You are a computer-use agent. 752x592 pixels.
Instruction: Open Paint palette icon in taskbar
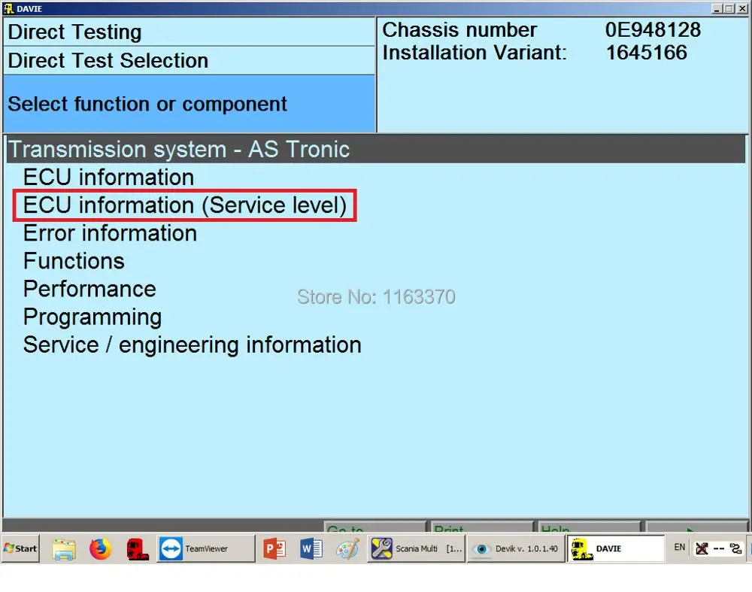coord(347,549)
